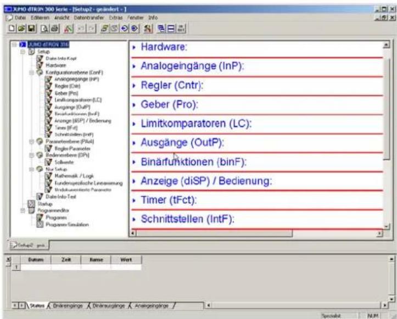Open Binärfunktionen (binF): heading in right pane
The width and height of the screenshot is (397, 319).
click(x=194, y=162)
